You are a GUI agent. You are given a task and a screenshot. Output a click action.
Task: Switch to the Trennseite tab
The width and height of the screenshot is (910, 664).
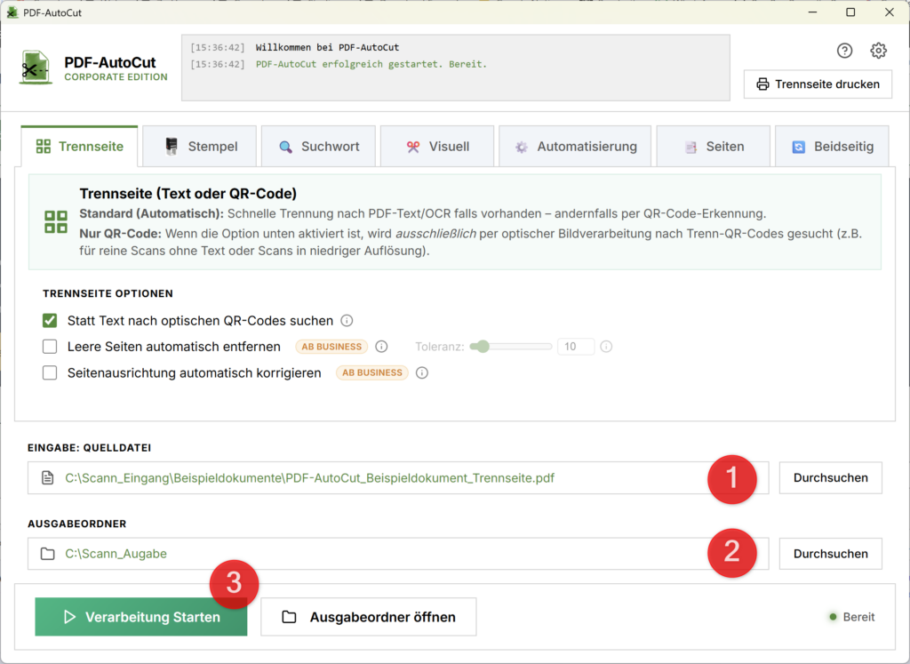tap(79, 147)
